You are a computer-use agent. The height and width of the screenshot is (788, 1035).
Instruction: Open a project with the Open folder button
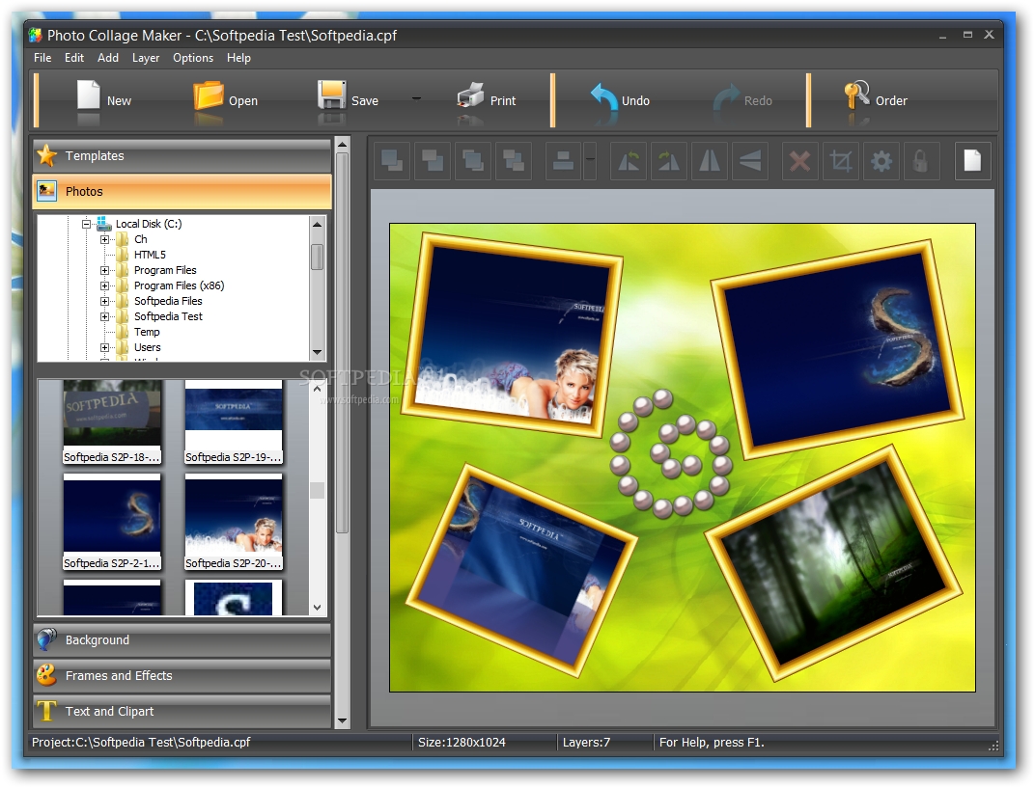point(225,100)
